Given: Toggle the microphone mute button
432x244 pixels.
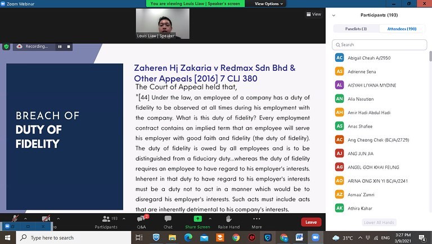Looking at the screenshot, I should coord(16,219).
